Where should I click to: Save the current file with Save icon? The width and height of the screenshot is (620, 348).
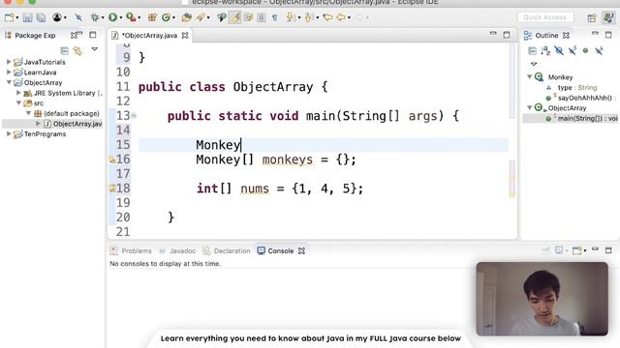point(27,17)
